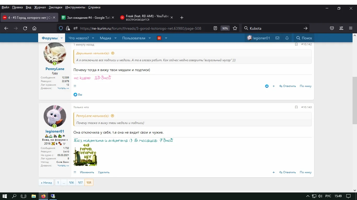Like PennyLane's post with the thumbs-up reaction

(x=267, y=86)
